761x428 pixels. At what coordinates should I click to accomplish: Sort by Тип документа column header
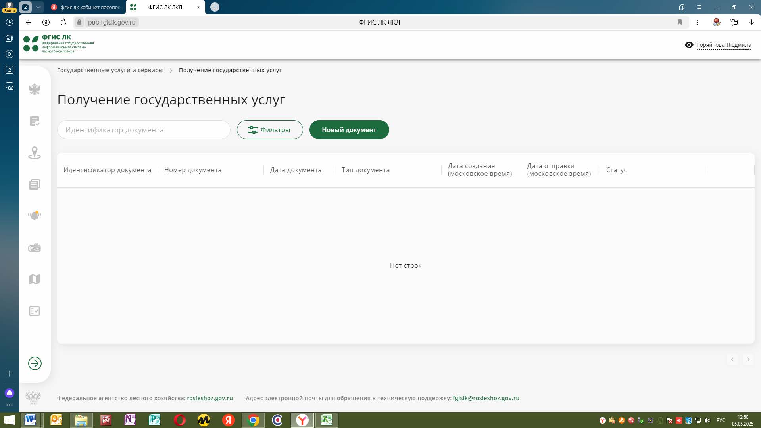(x=365, y=170)
